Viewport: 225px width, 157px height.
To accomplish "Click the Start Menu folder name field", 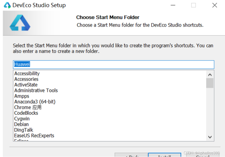I will [x=114, y=65].
